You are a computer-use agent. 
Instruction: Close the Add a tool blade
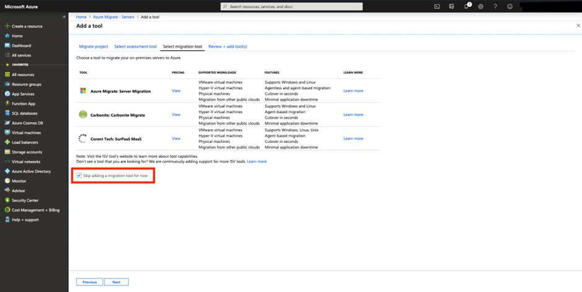pos(578,26)
